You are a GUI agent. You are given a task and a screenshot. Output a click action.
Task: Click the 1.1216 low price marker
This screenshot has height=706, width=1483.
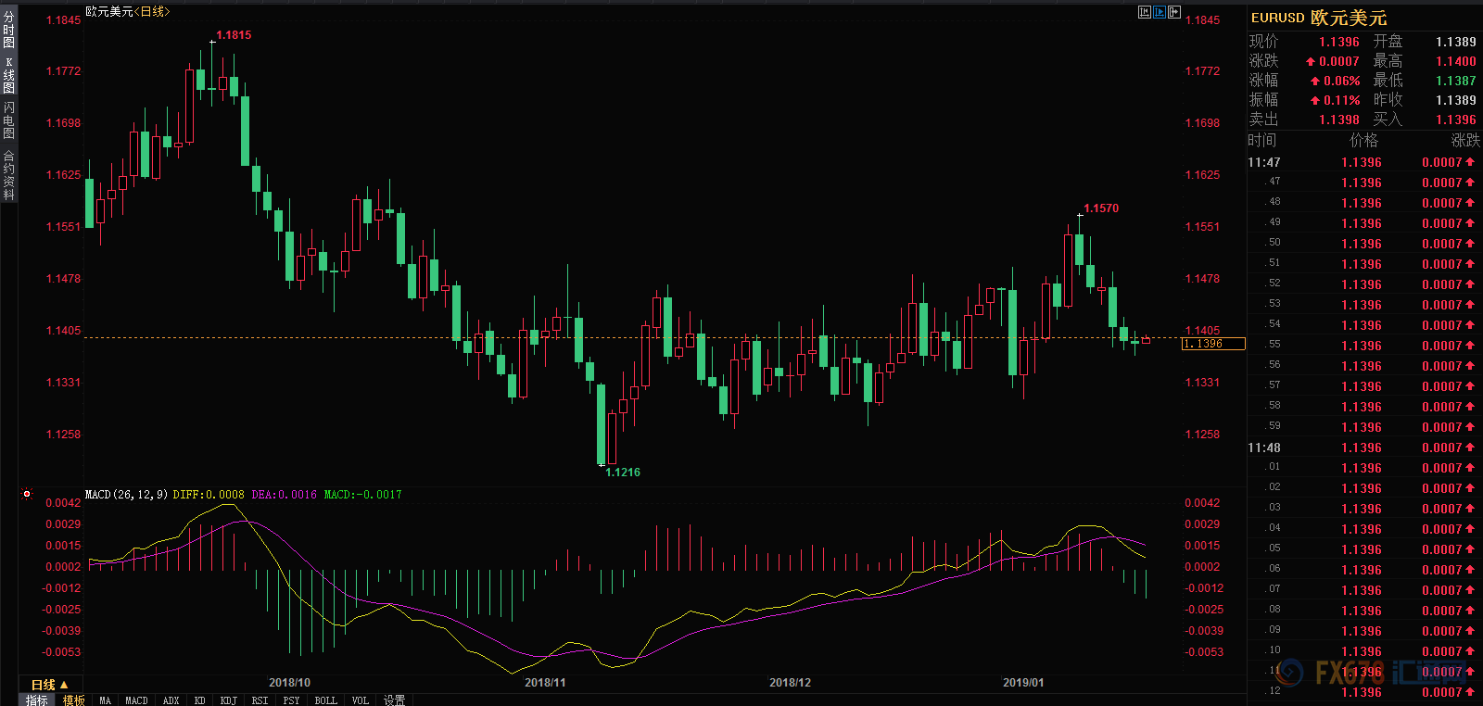pyautogui.click(x=623, y=473)
